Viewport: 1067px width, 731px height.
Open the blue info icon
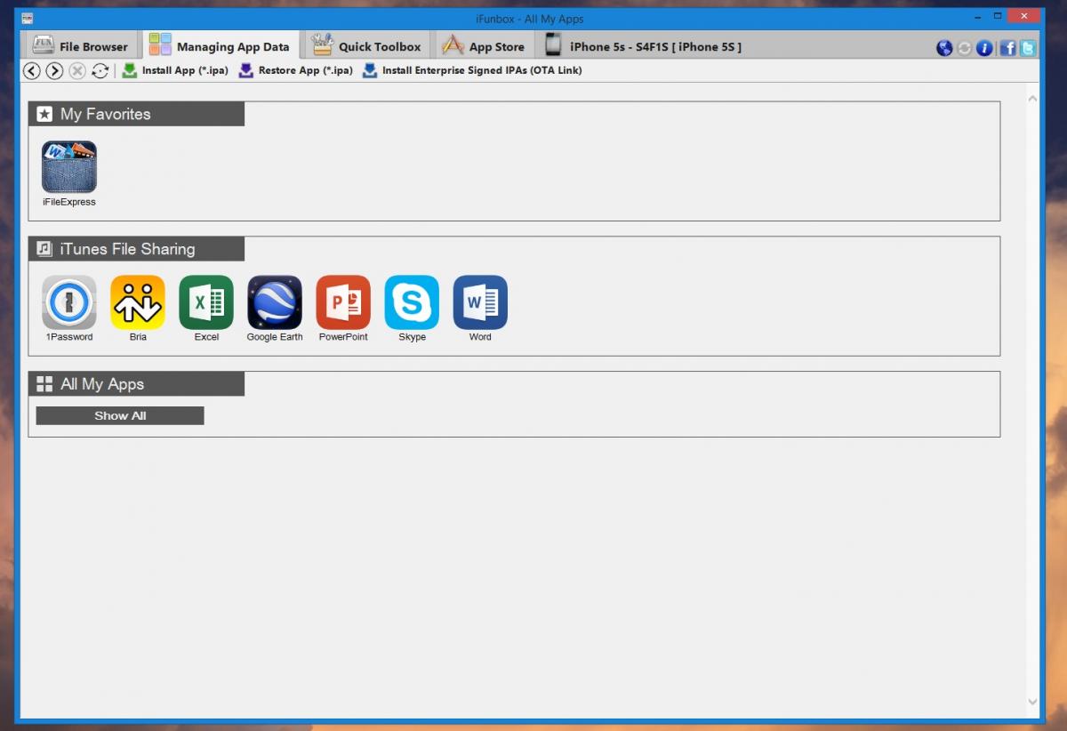pos(984,48)
